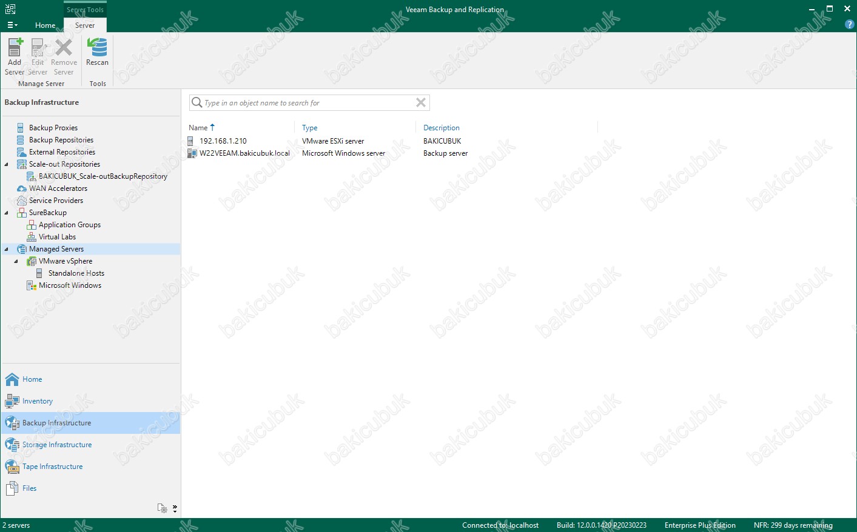The height and width of the screenshot is (532, 857).
Task: Click the 2 servers status bar text
Action: (16, 525)
